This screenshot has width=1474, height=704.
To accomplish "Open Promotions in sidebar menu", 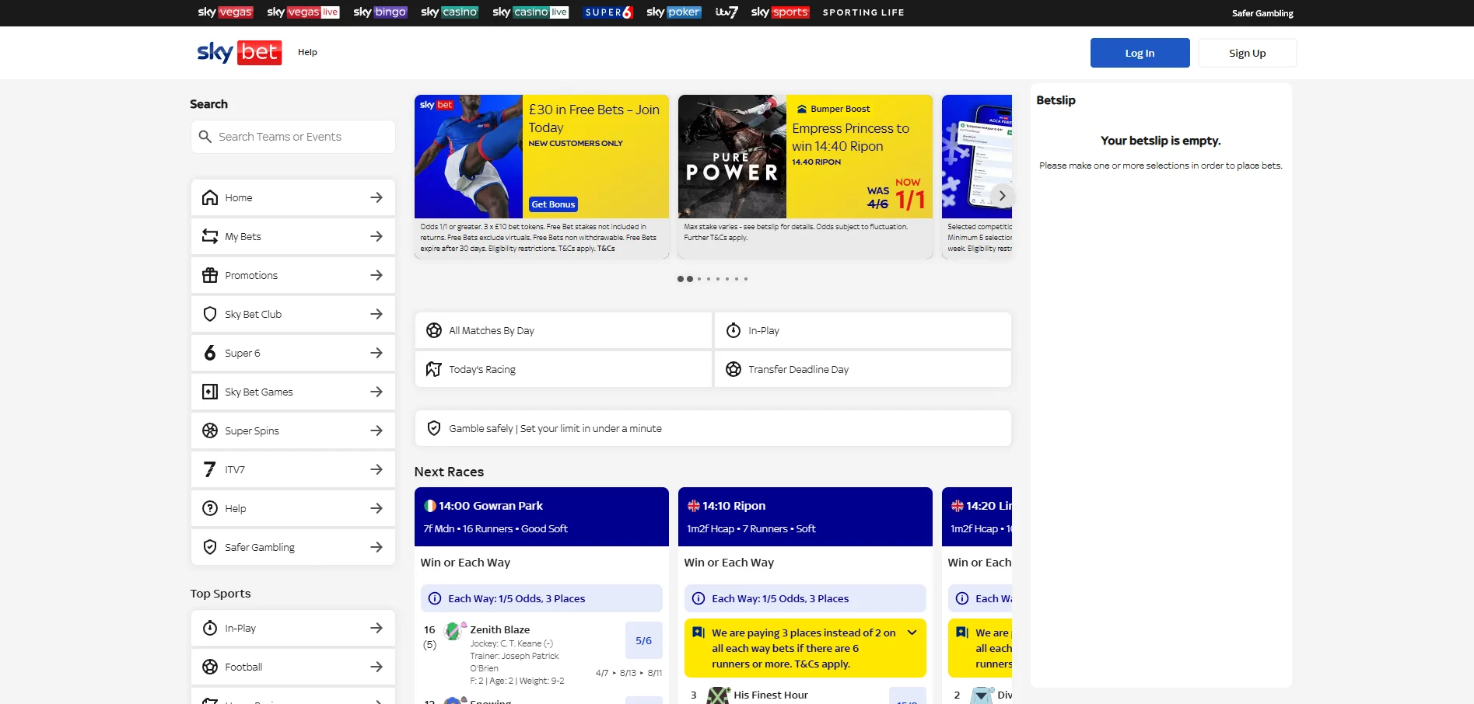I will (x=293, y=275).
